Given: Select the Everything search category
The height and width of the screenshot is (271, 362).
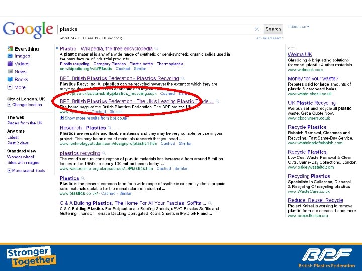Looking at the screenshot, I should point(27,49).
